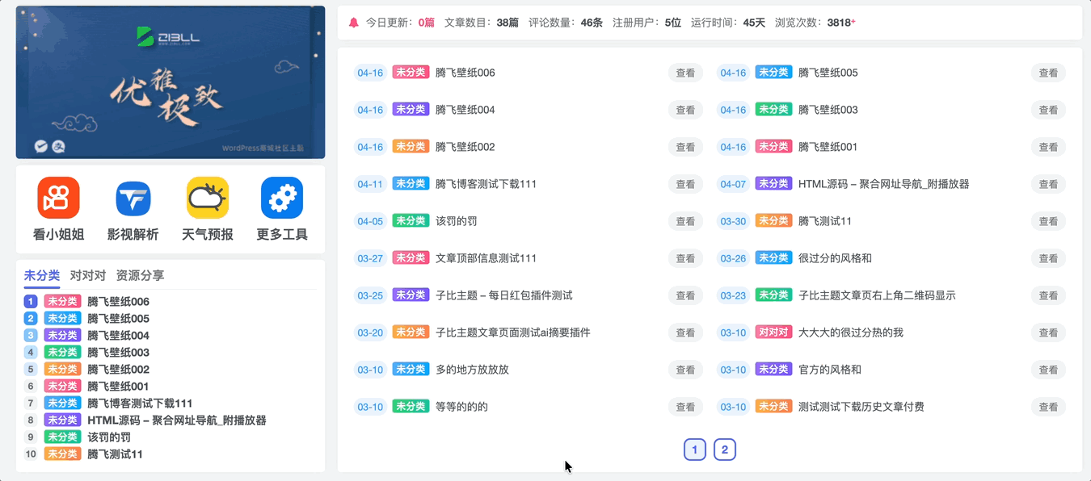This screenshot has height=481, width=1091.
Task: Open the 影视解析 tool icon
Action: (133, 198)
